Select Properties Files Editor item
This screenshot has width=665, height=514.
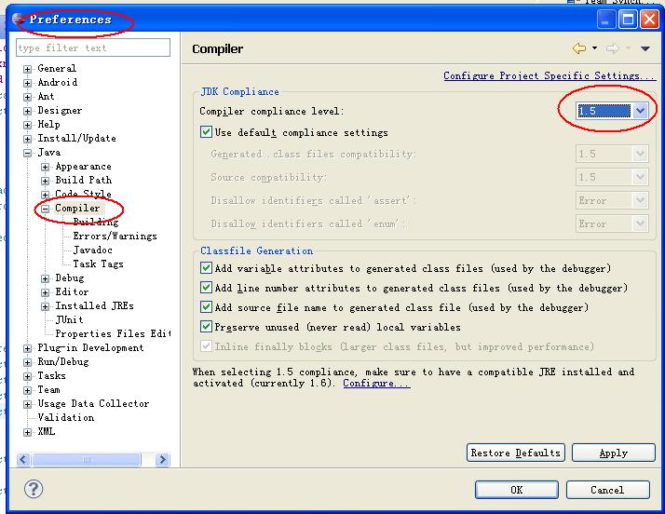pos(113,333)
